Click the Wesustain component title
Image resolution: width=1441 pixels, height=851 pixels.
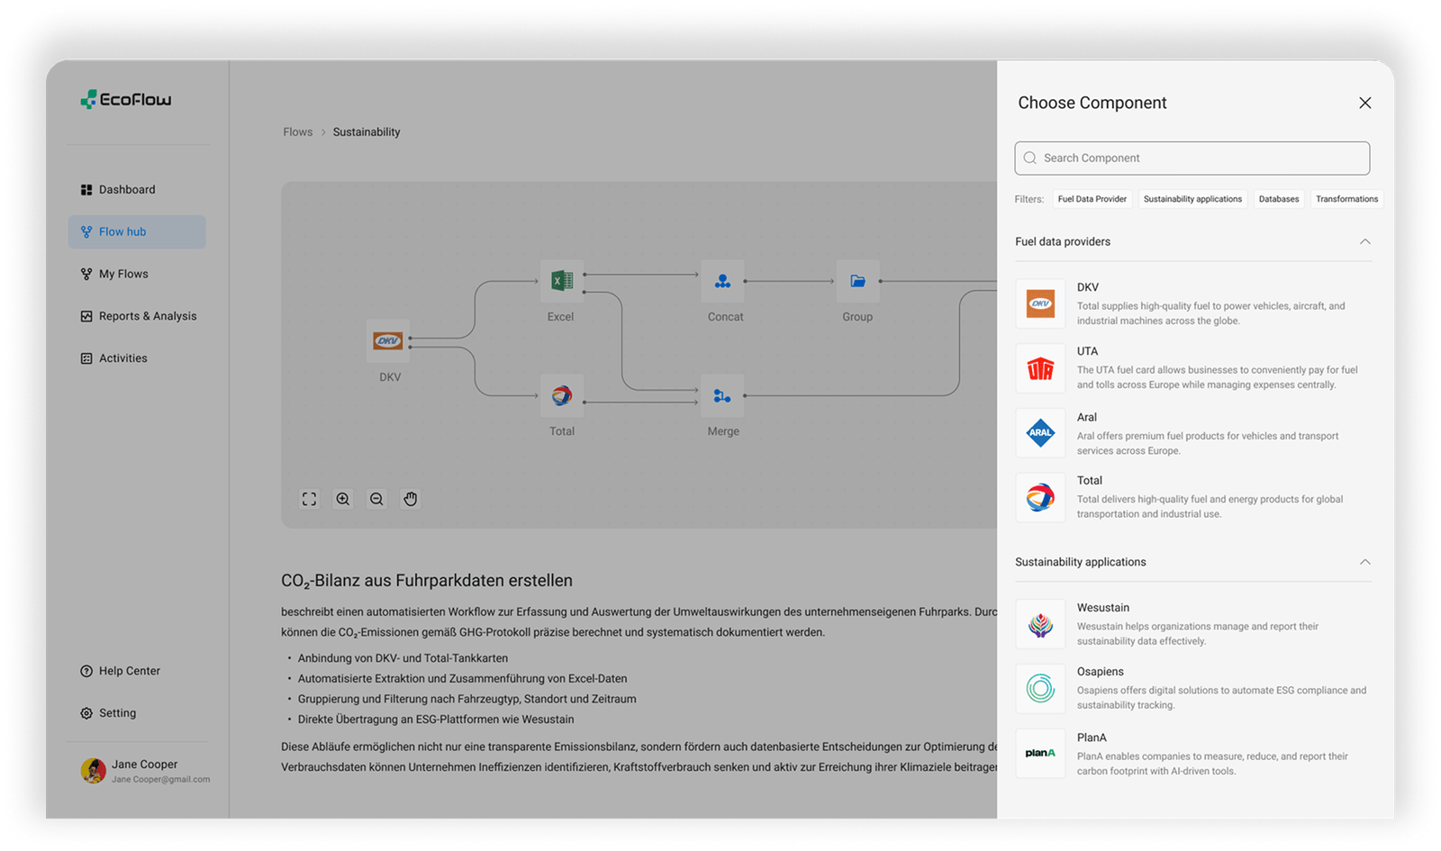[x=1103, y=608]
